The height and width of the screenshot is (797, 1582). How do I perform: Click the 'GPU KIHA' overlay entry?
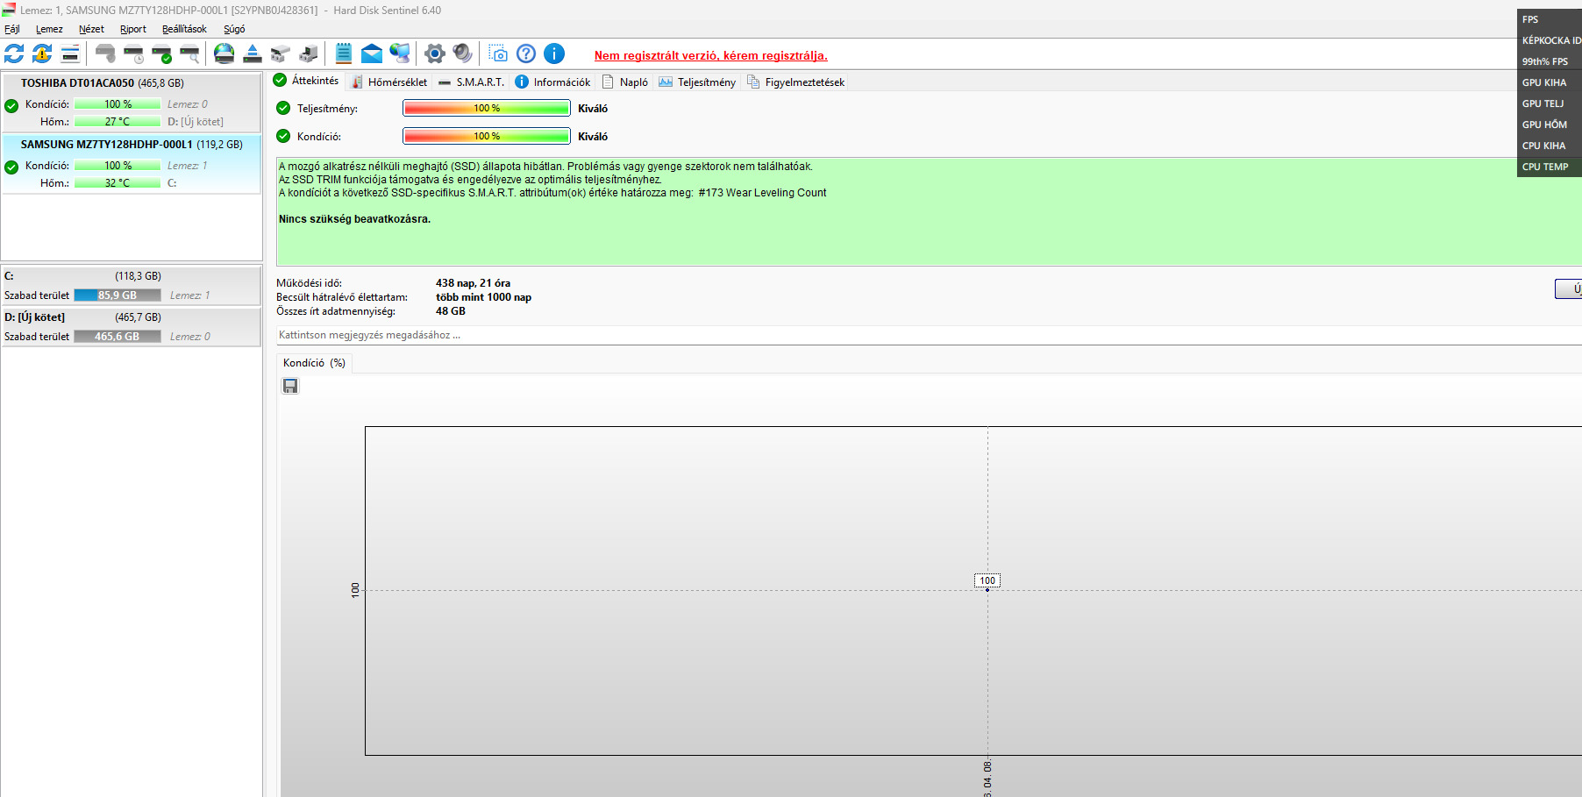[1544, 82]
